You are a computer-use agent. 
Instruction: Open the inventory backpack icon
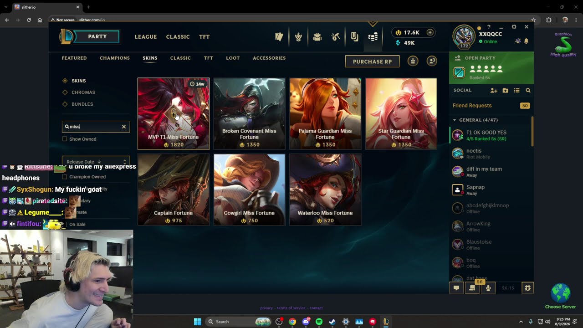317,37
